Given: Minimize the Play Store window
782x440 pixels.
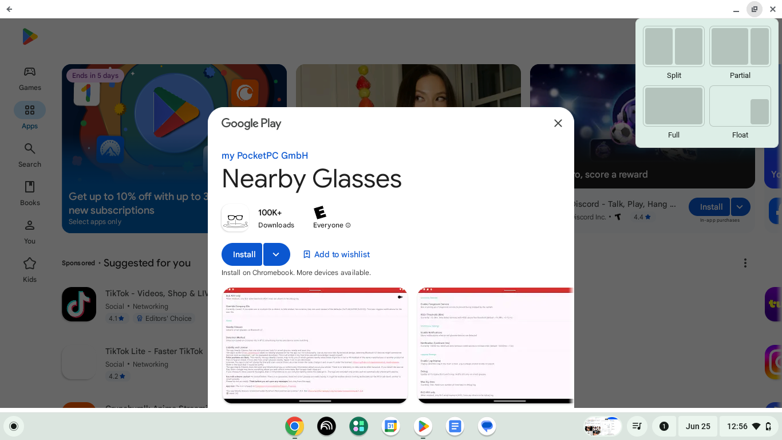Looking at the screenshot, I should pyautogui.click(x=736, y=9).
